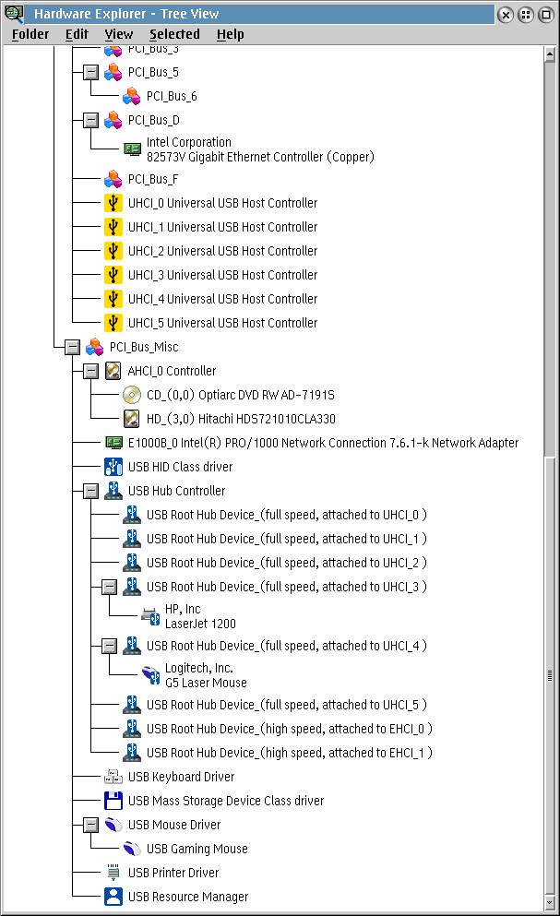The image size is (560, 916).
Task: Click the Intel 82573V Ethernet card icon
Action: pos(132,149)
